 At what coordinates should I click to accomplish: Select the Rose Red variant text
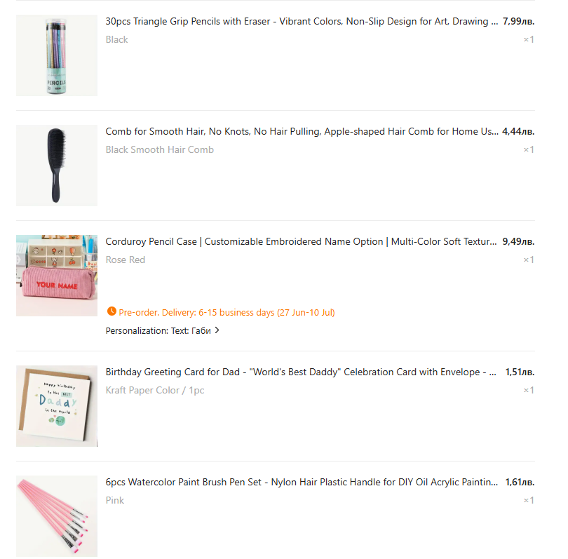tap(126, 260)
